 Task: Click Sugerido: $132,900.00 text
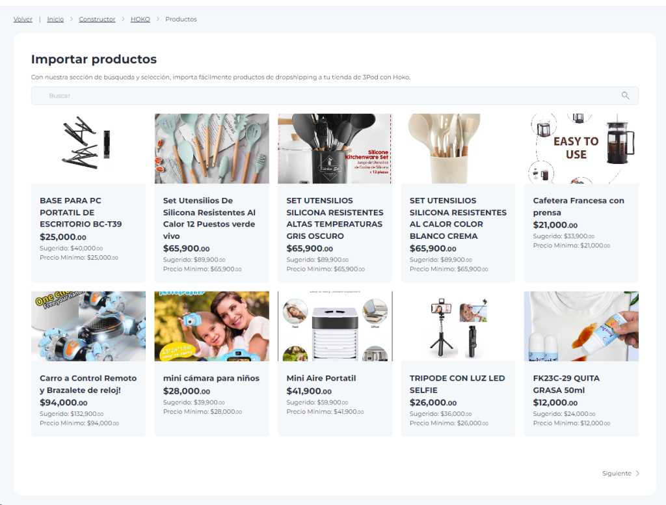[x=72, y=414]
